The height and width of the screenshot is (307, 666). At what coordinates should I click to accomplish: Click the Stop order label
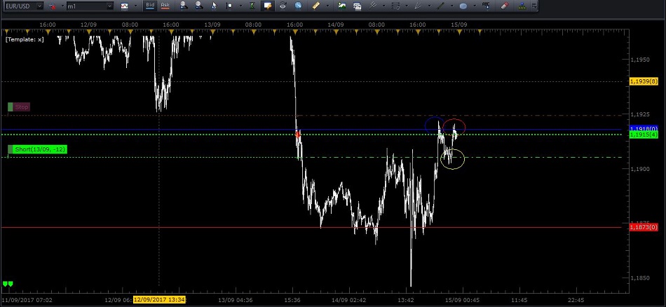[x=22, y=107]
